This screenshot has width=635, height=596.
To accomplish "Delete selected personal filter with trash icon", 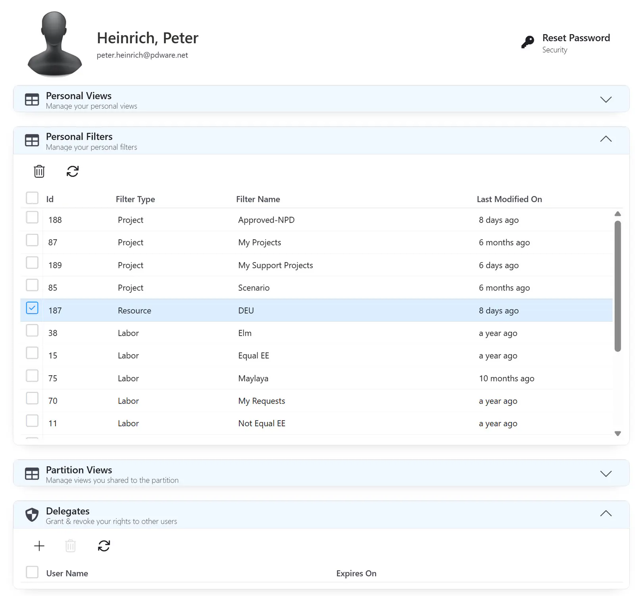I will coord(39,171).
